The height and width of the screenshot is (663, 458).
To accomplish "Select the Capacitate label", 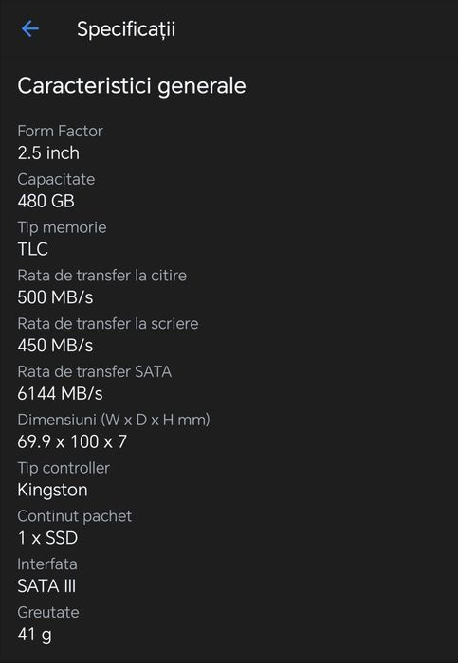I will pos(56,179).
